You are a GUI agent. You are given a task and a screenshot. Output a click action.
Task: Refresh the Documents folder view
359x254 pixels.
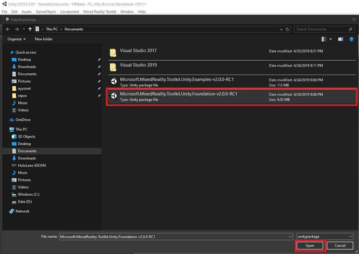tap(287, 29)
